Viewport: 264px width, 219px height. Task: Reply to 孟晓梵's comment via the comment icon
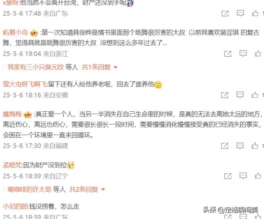pyautogui.click(x=243, y=176)
